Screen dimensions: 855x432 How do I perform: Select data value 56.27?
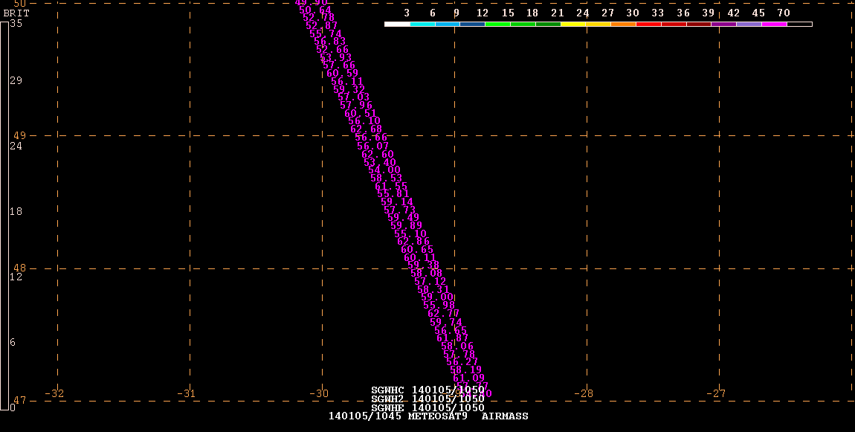point(462,361)
